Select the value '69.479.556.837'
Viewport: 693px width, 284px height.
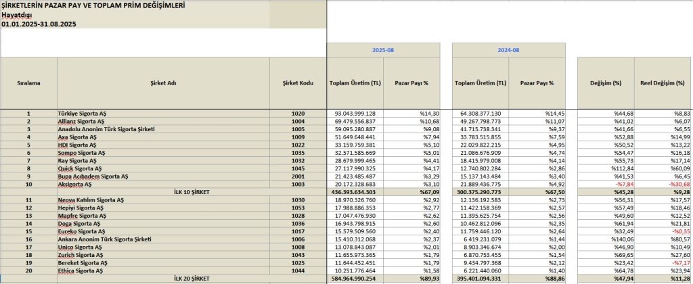tap(355, 120)
